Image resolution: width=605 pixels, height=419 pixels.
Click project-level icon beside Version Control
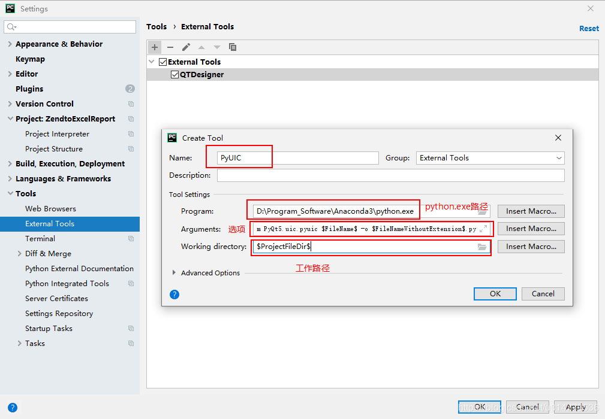tap(131, 104)
